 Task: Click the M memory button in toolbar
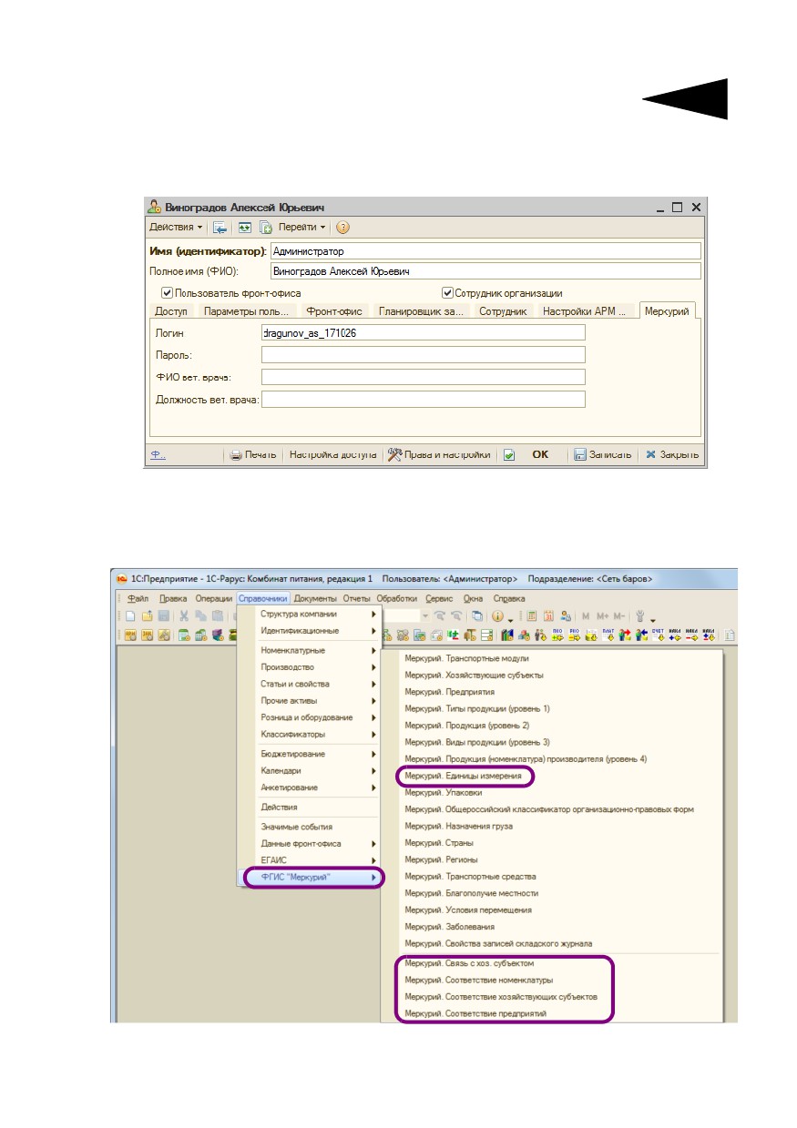point(586,616)
